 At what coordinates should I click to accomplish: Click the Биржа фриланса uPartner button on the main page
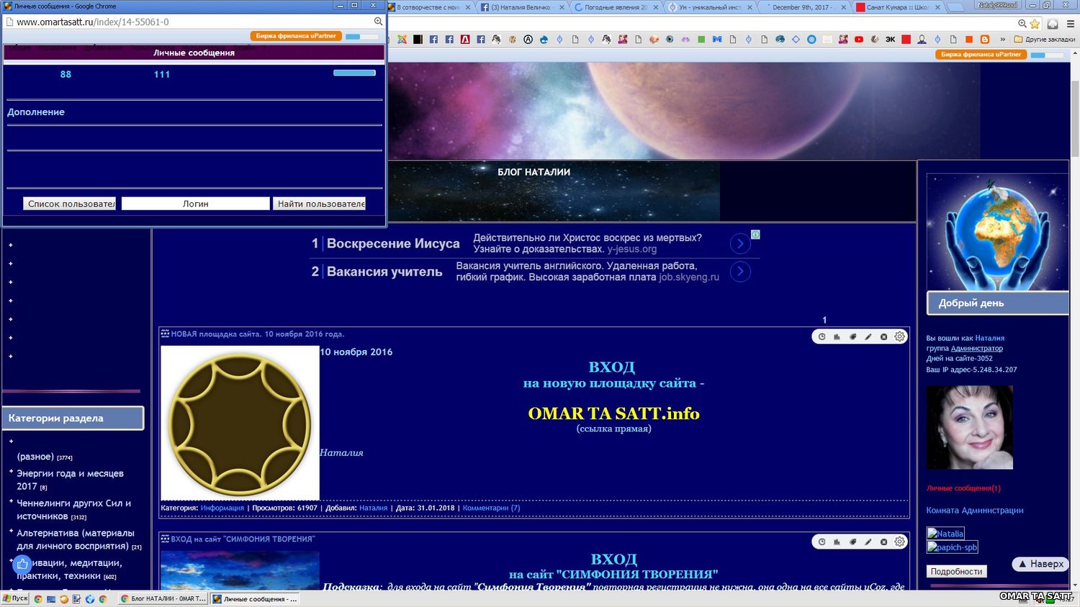981,54
